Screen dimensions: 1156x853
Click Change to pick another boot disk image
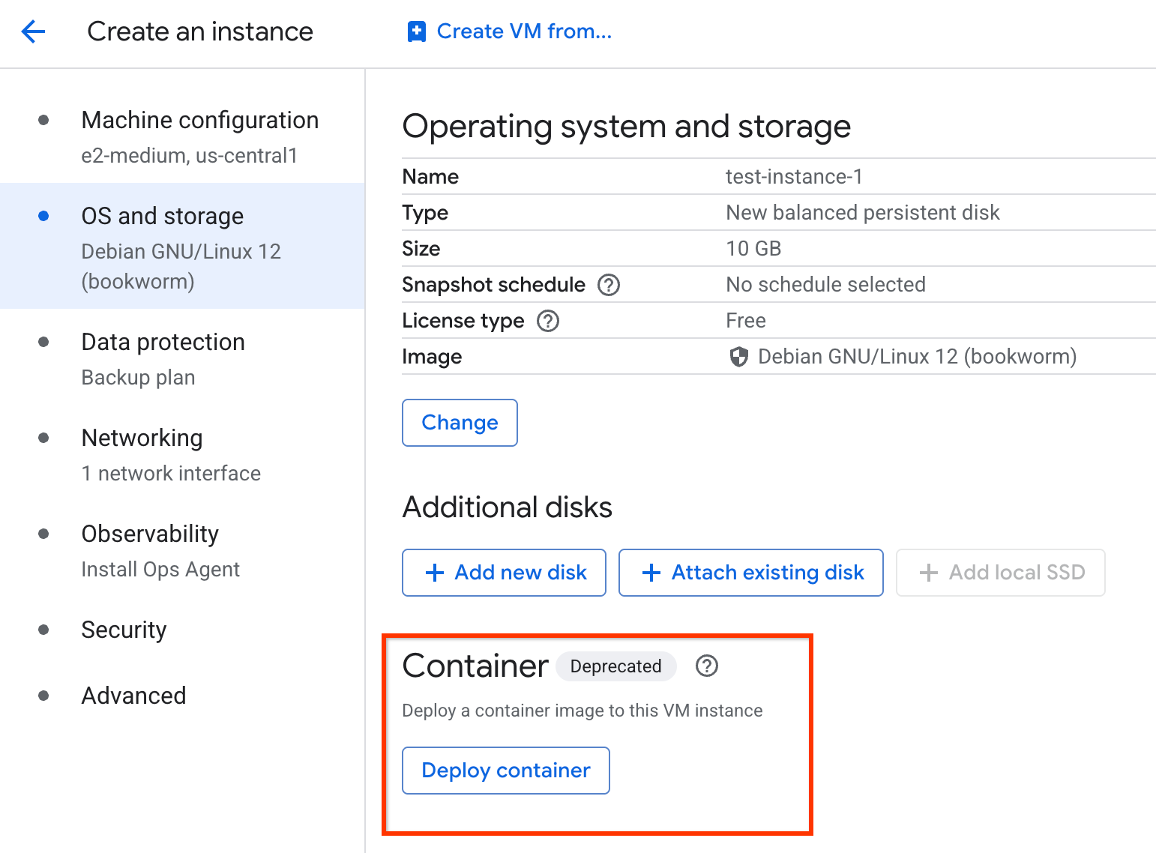459,422
